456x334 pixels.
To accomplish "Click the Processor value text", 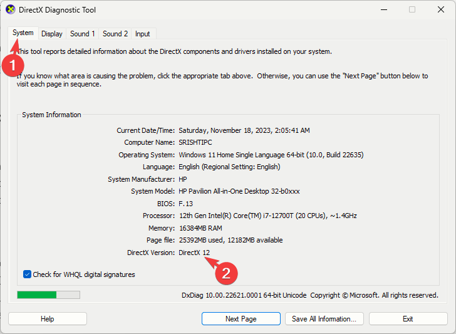I will click(267, 216).
